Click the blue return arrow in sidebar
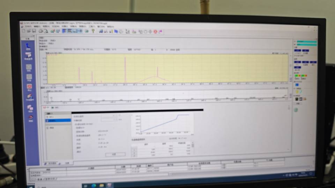335x188 pixels. [x=29, y=45]
